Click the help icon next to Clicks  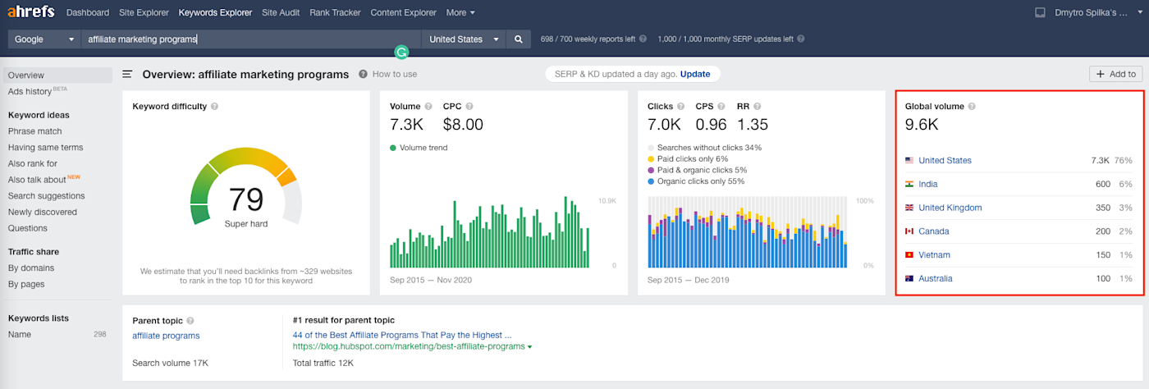(x=682, y=107)
